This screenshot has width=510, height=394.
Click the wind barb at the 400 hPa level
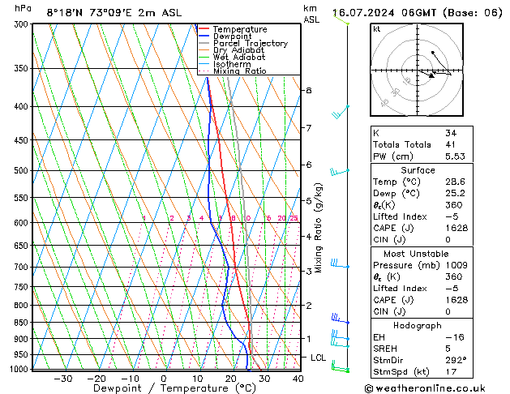coord(341,112)
